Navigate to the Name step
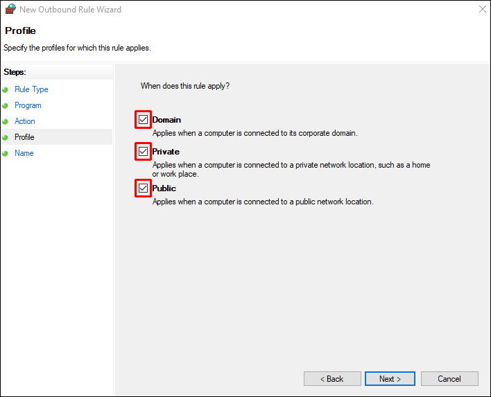Image resolution: width=491 pixels, height=397 pixels. 24,153
